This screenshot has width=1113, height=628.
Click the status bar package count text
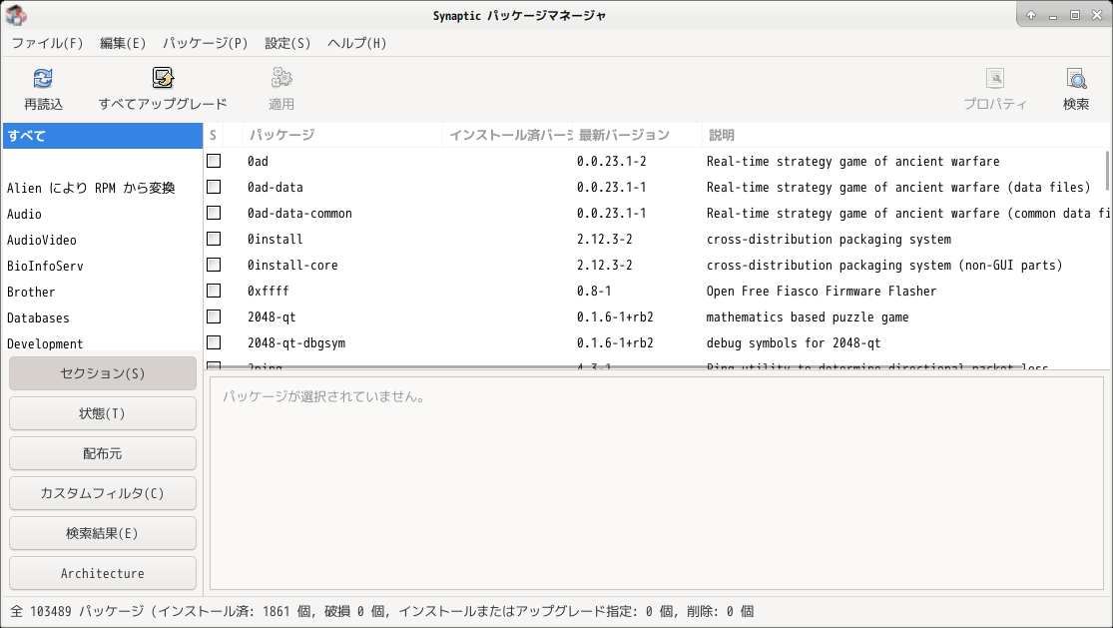click(382, 611)
